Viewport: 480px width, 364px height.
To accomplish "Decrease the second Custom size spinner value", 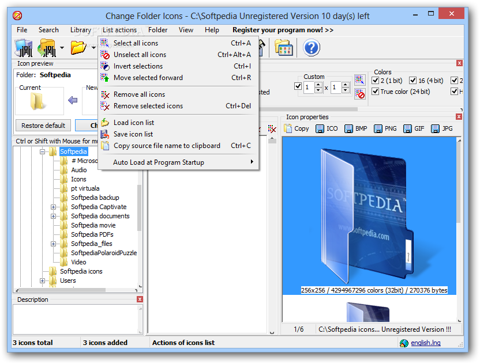I will tap(346, 90).
